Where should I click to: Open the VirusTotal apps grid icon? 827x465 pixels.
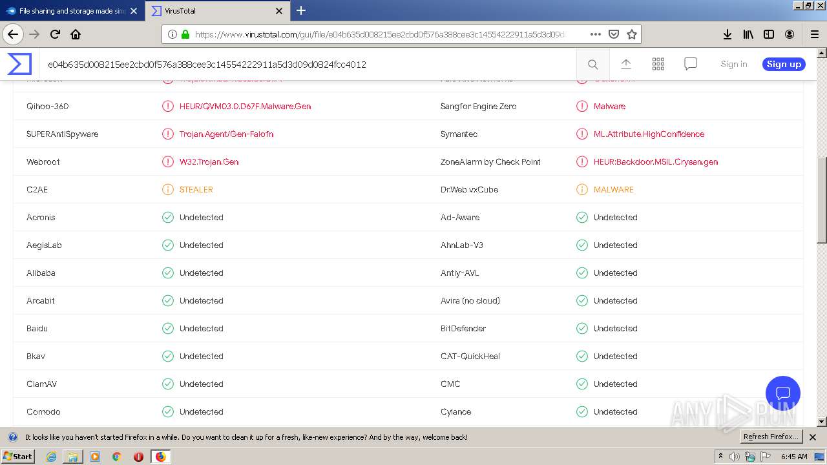pos(658,64)
